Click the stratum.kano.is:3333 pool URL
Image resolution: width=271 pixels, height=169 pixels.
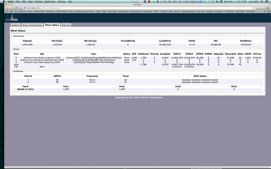tap(42, 58)
